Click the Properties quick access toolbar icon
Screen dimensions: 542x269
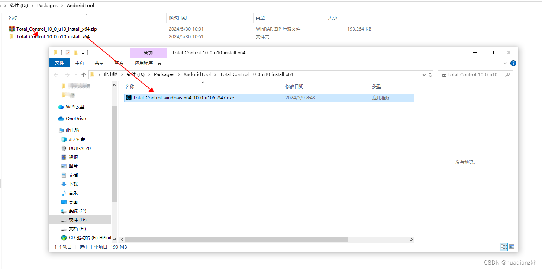click(x=68, y=53)
